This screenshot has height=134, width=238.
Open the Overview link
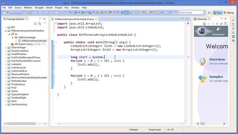pos(217,60)
